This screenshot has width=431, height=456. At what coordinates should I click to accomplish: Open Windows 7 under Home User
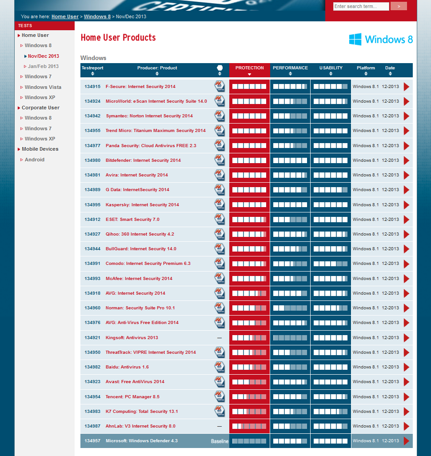[38, 76]
